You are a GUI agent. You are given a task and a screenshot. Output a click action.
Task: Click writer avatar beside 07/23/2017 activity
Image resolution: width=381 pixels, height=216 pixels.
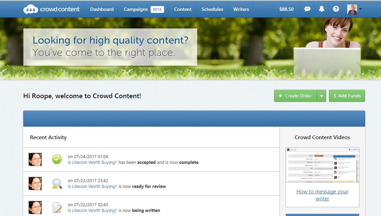35,183
